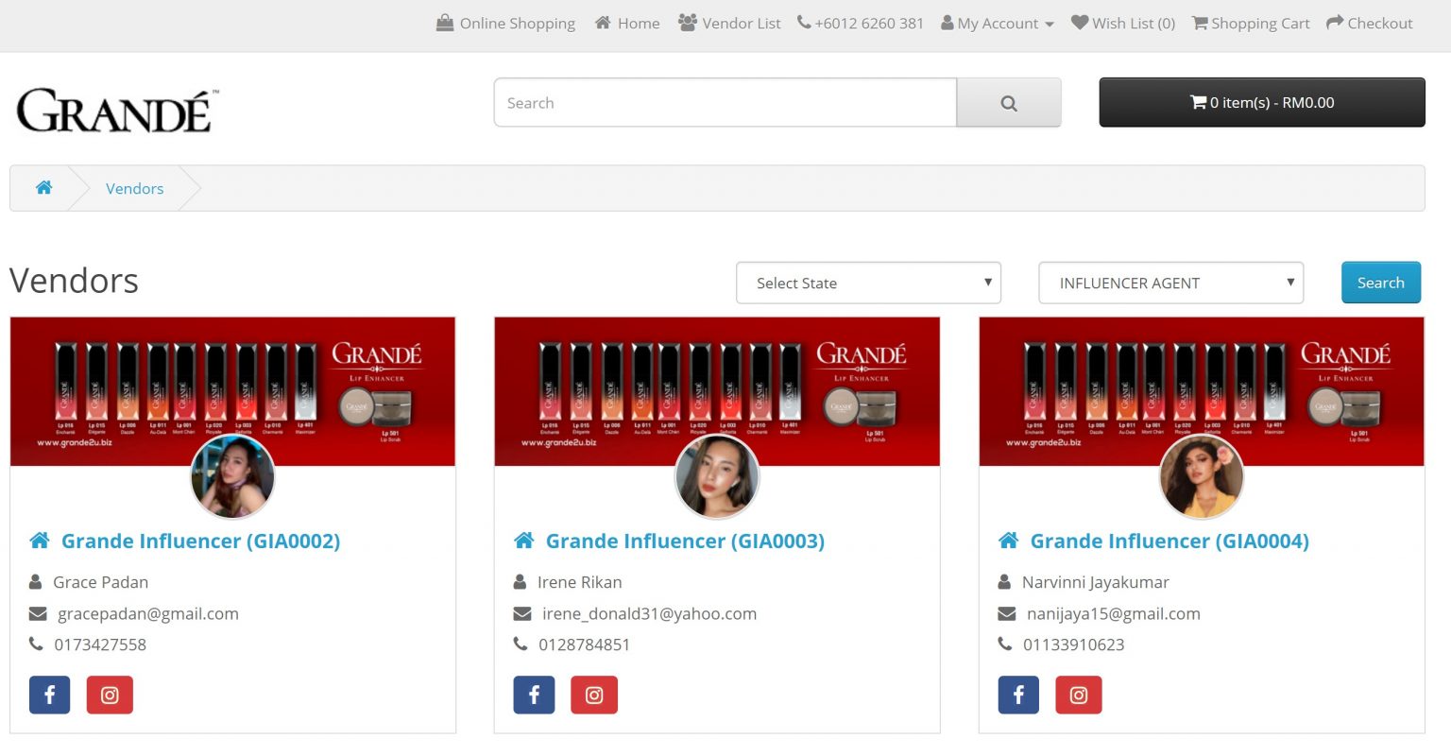Click envelope icon by gracepadan@gmail.com
The image size is (1451, 756).
tap(38, 614)
